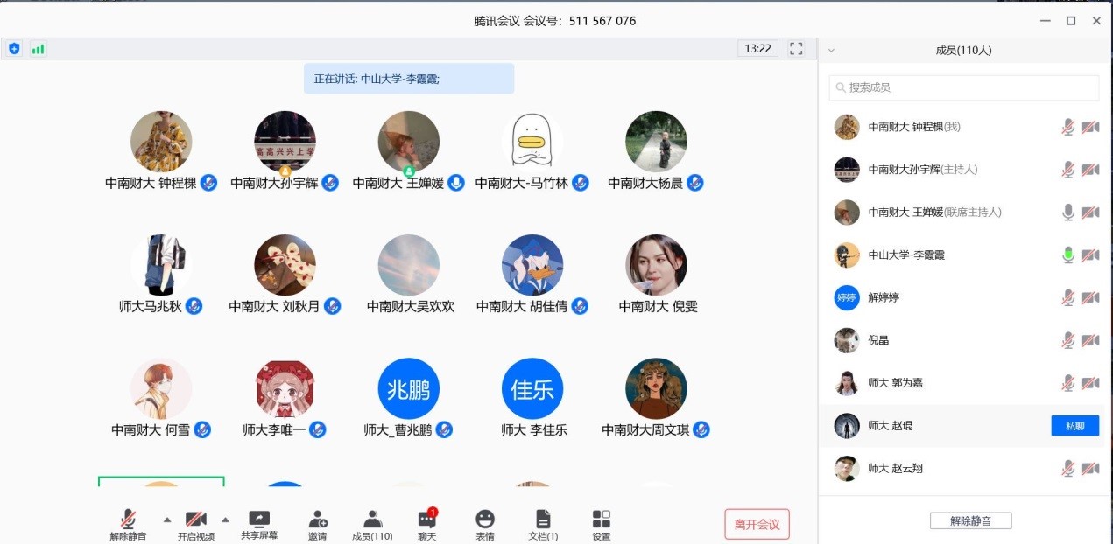Viewport: 1113px width, 544px height.
Task: Toggle the start video camera button
Action: (x=196, y=526)
